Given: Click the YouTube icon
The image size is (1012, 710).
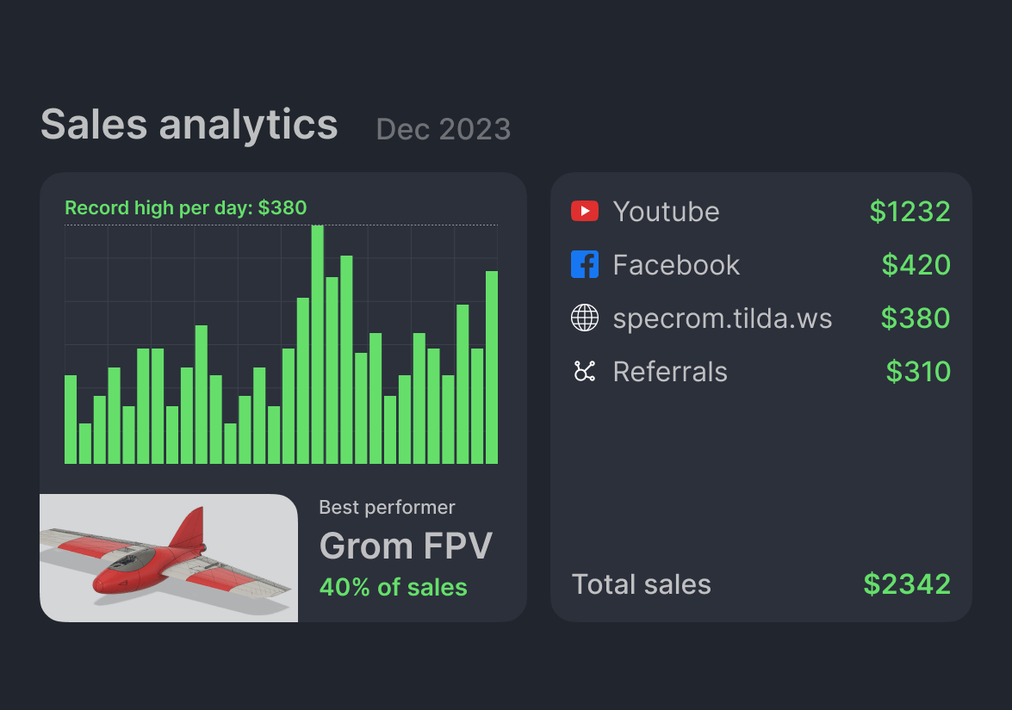Looking at the screenshot, I should coord(585,211).
